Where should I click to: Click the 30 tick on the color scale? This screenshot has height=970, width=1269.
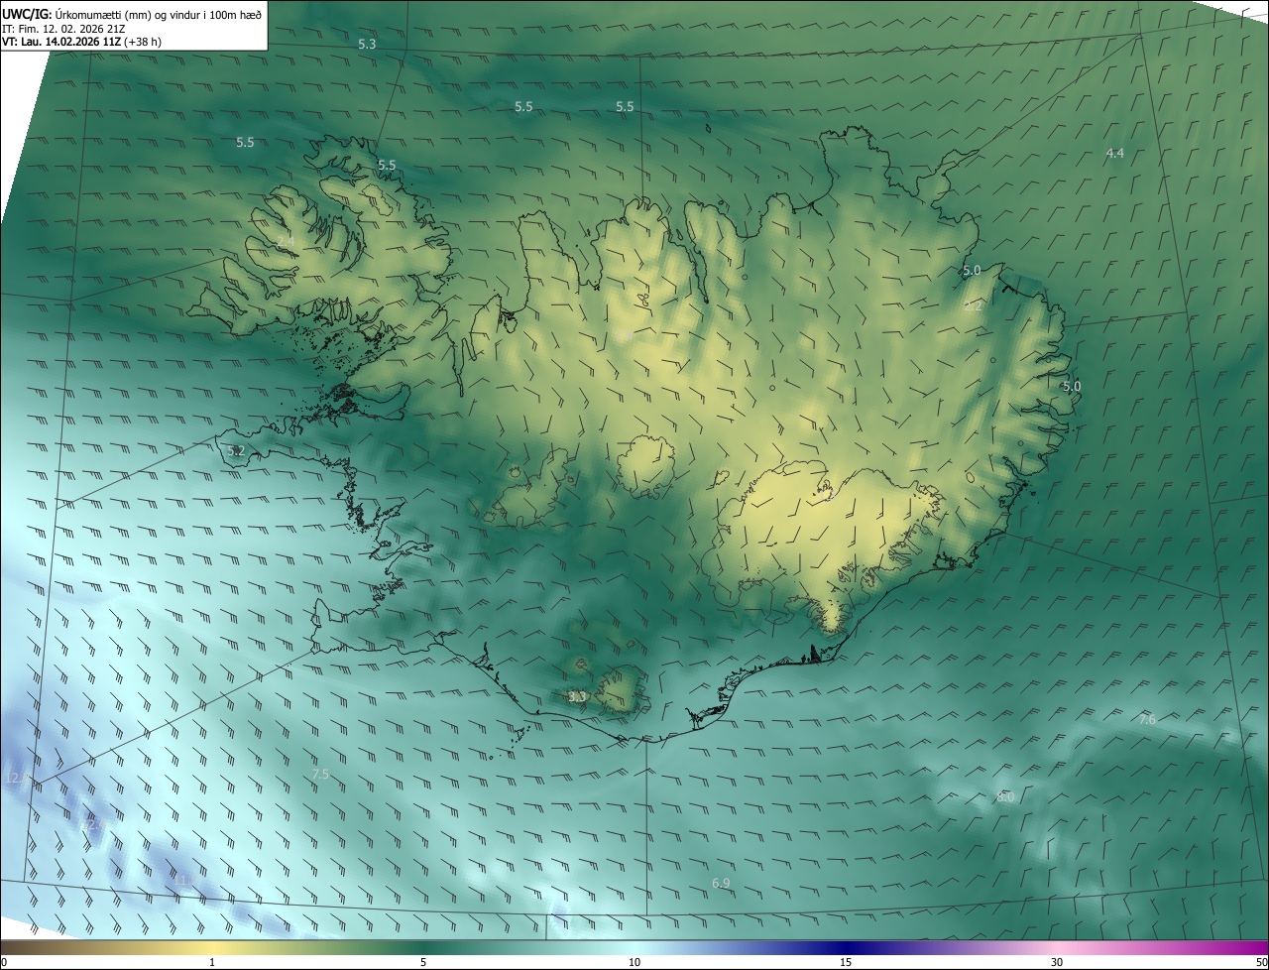pos(1057,962)
